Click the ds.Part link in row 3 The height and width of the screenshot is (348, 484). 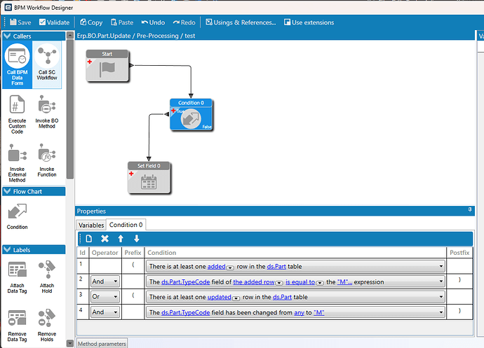point(282,297)
